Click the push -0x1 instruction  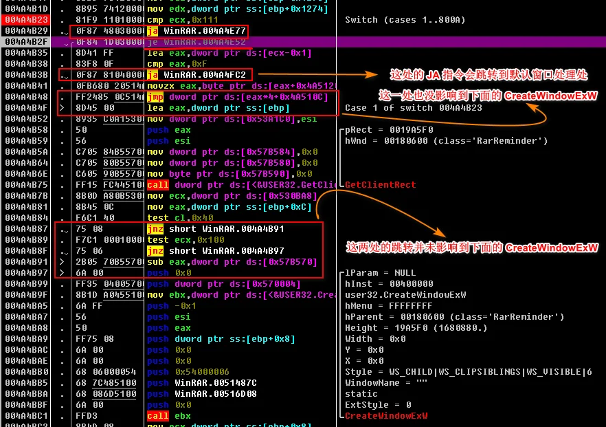click(172, 306)
